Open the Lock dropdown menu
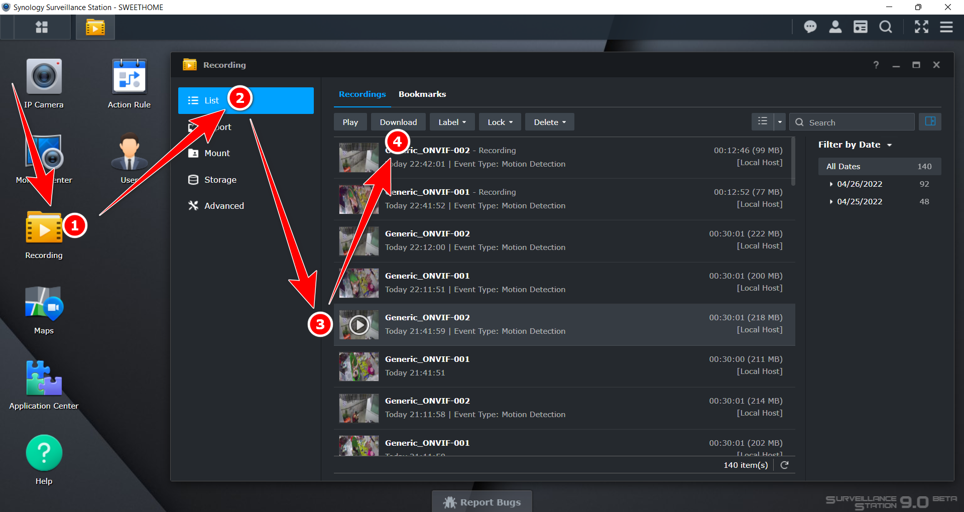 click(x=500, y=122)
